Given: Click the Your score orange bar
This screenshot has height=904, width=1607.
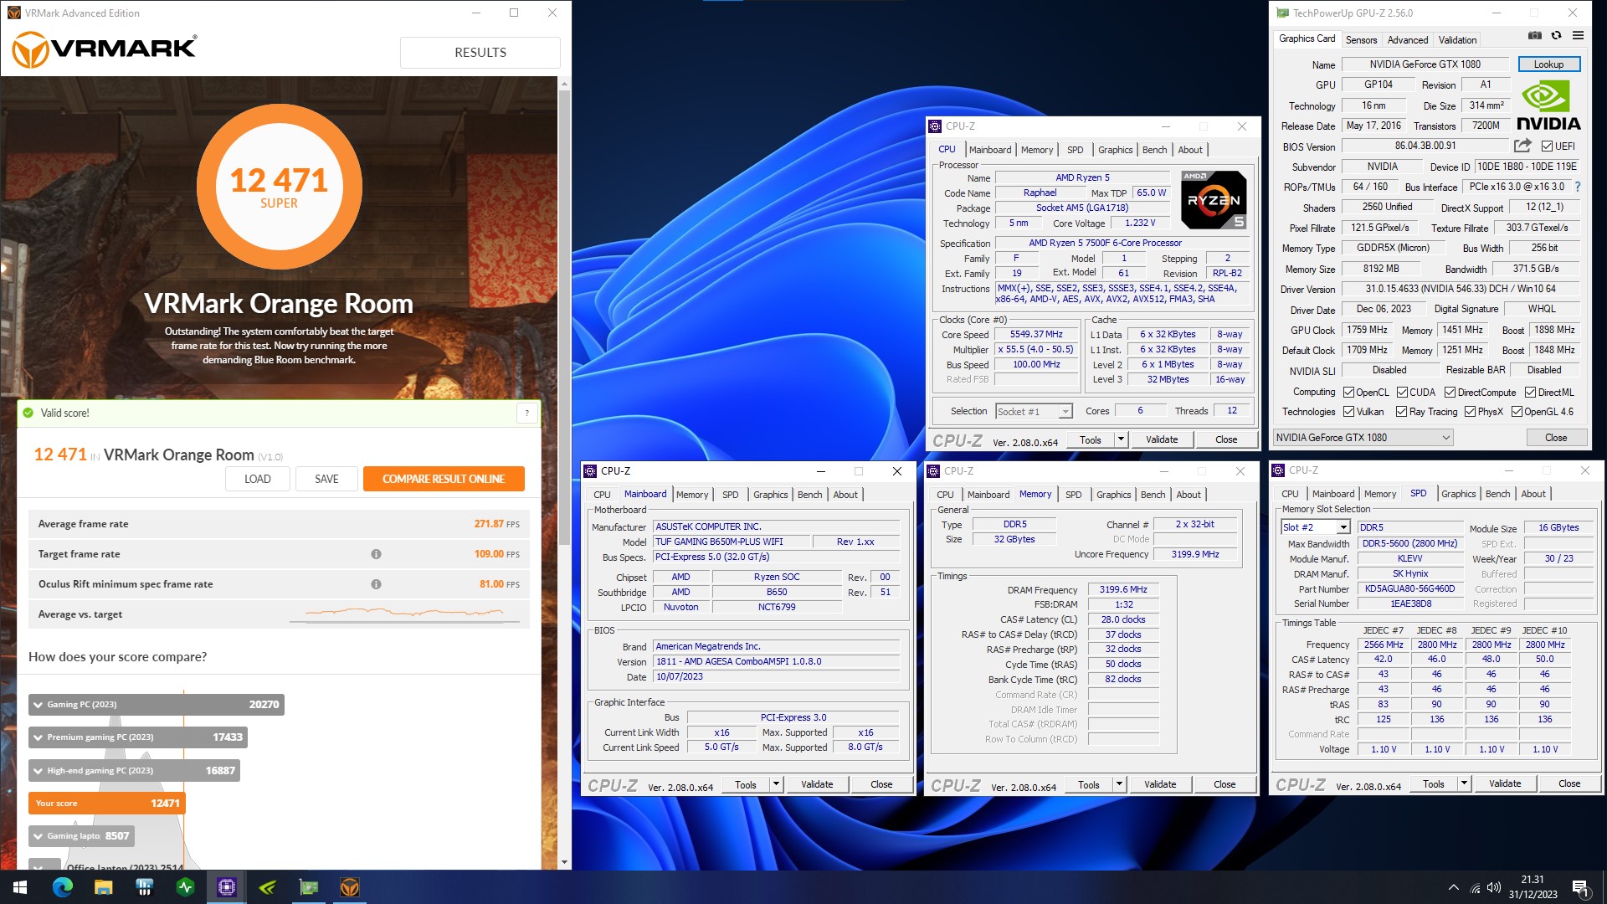Looking at the screenshot, I should [106, 804].
